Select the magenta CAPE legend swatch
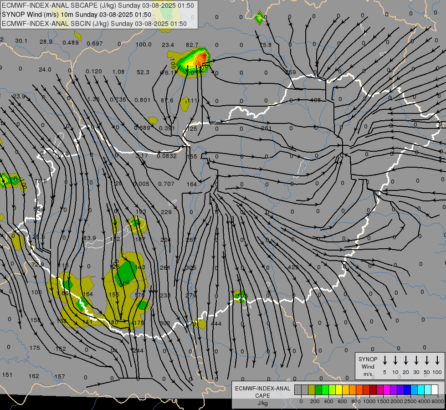 point(387,390)
